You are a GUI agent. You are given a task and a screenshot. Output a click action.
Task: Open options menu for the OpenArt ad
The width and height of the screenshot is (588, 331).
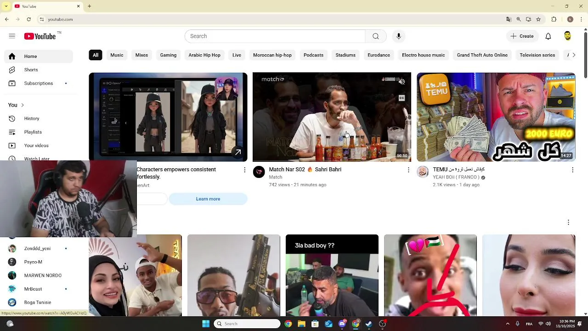(244, 170)
